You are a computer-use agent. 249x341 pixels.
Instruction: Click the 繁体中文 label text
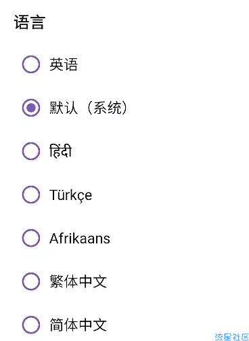78,281
